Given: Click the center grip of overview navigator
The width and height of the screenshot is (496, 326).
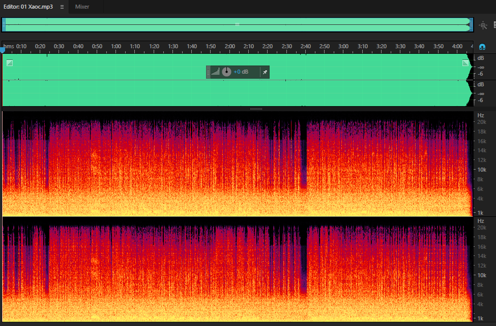Looking at the screenshot, I should point(237,24).
